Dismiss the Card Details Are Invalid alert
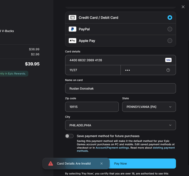Image resolution: width=189 pixels, height=176 pixels. click(101, 164)
